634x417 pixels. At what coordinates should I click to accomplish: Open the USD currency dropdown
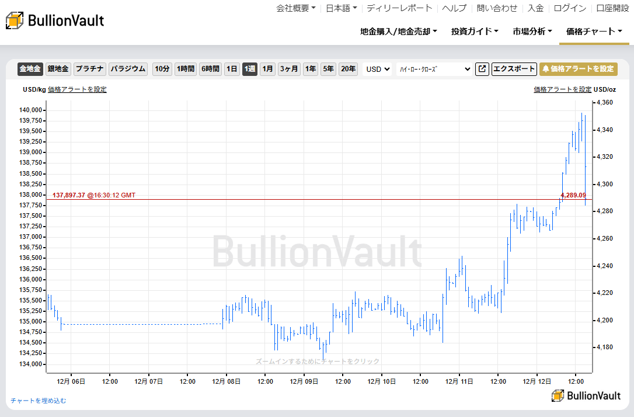[377, 69]
